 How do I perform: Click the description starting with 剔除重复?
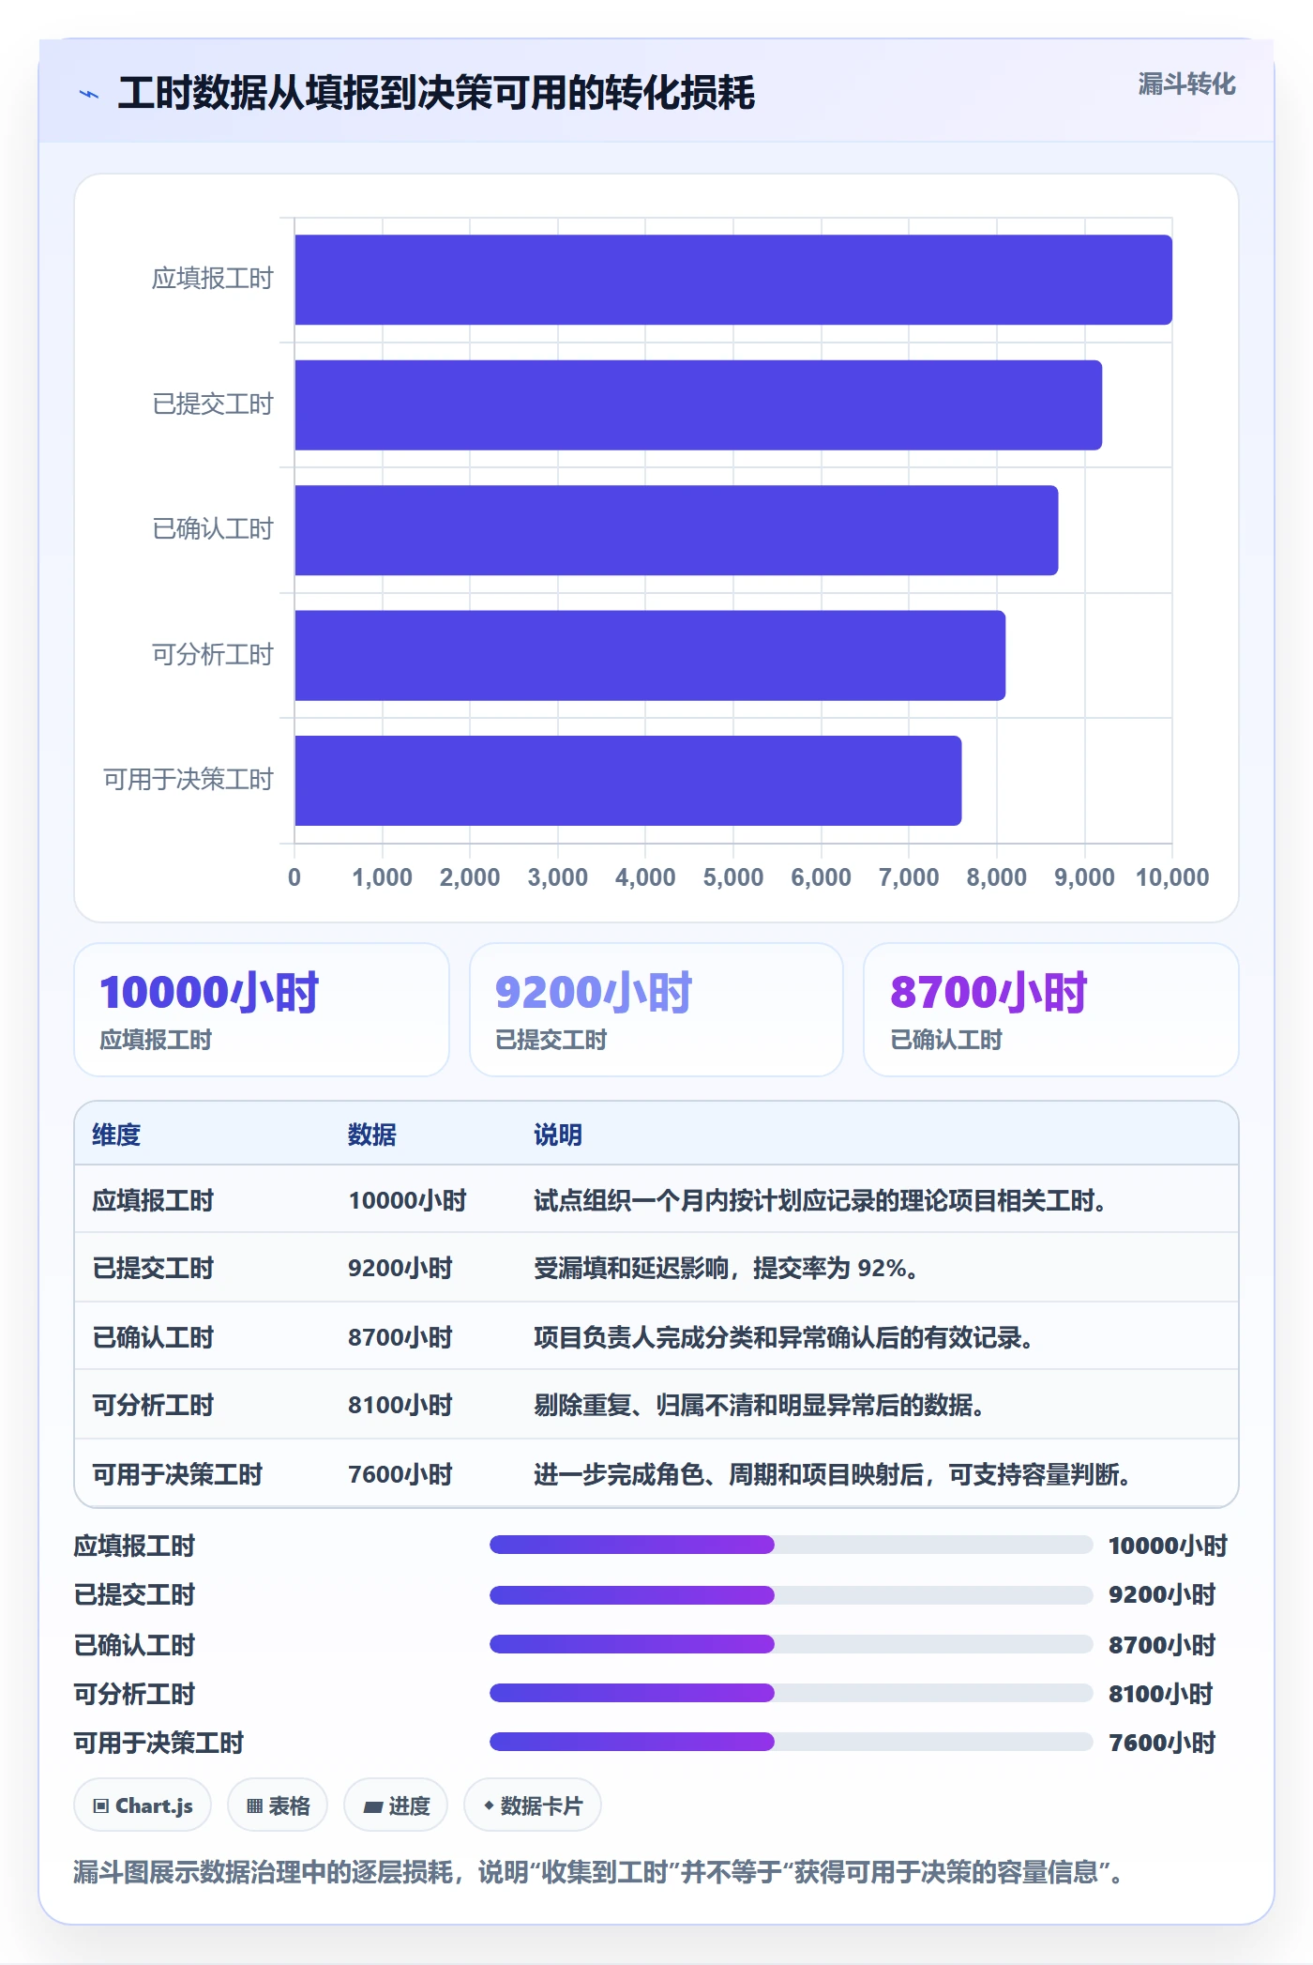760,1405
